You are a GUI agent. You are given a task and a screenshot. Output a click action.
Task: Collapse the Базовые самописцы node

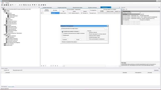[5, 36]
